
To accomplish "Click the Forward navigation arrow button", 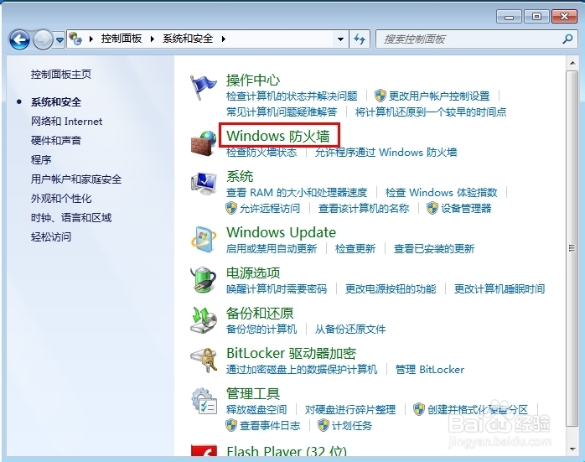I will click(x=43, y=39).
